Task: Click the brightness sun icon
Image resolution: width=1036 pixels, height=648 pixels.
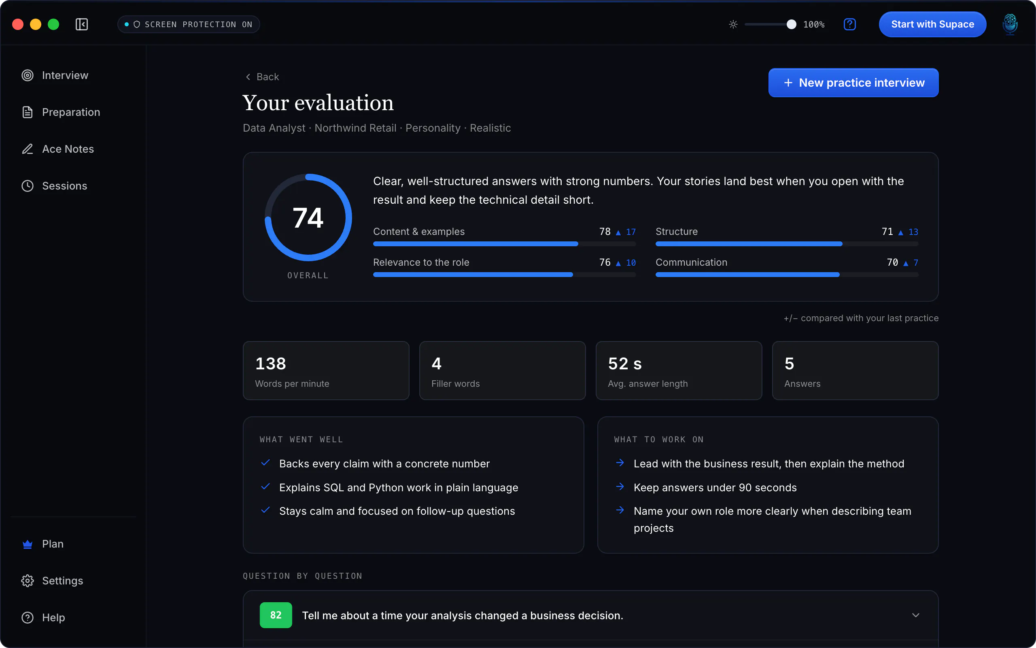Action: (x=733, y=24)
